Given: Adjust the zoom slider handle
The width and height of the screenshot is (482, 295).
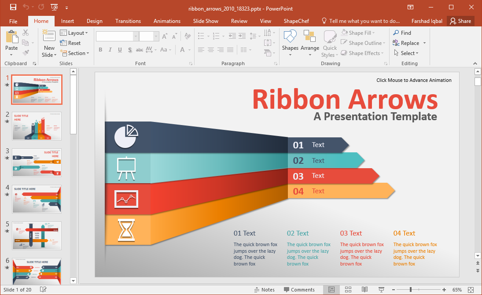Looking at the screenshot, I should pyautogui.click(x=411, y=289).
